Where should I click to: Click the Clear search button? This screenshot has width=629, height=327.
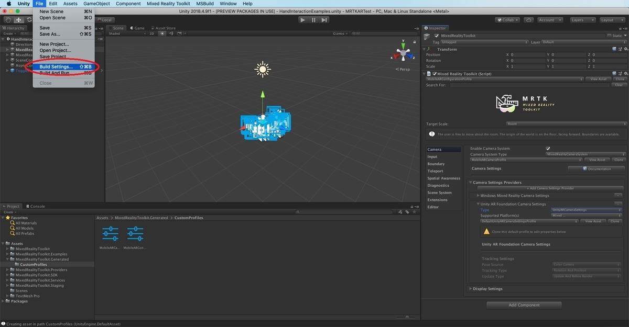point(619,85)
